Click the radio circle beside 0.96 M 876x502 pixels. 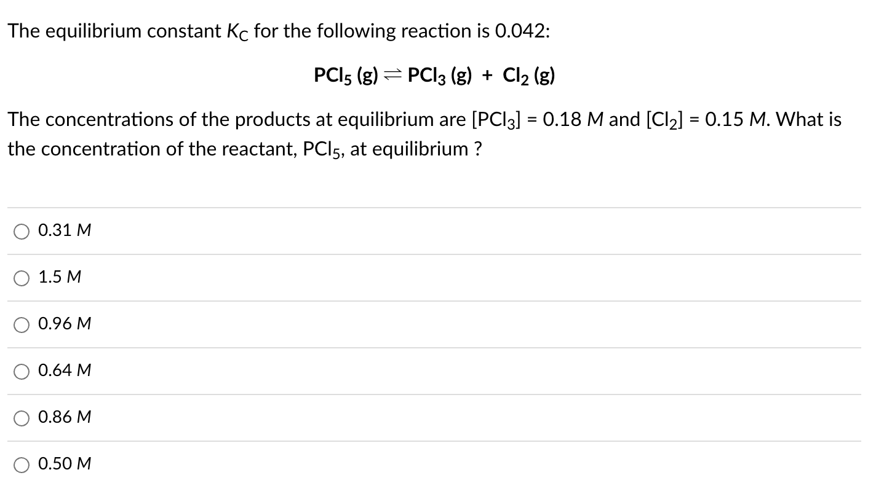22,324
